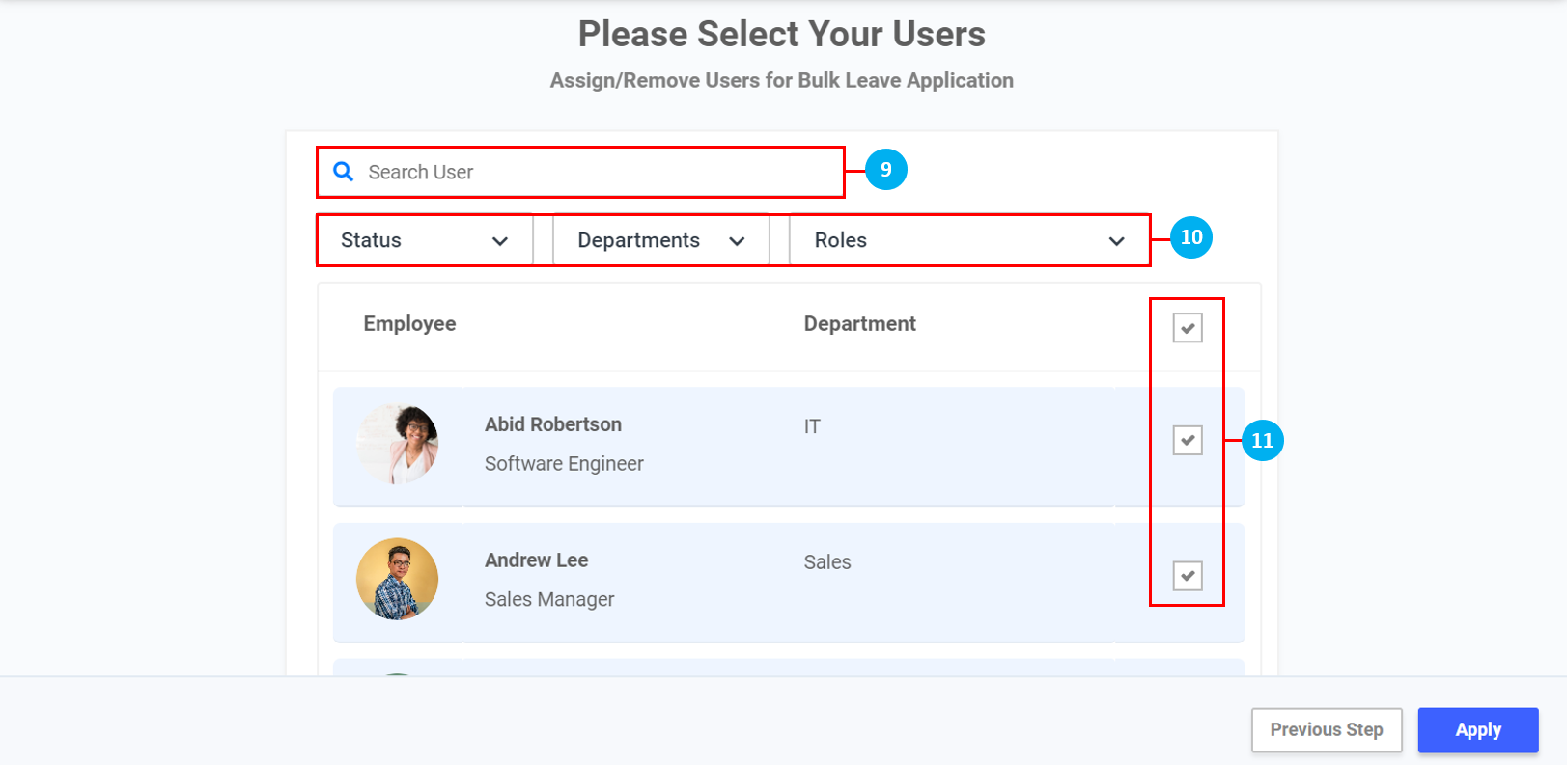Focus the Search User input field
The width and height of the screenshot is (1567, 765).
[x=599, y=172]
